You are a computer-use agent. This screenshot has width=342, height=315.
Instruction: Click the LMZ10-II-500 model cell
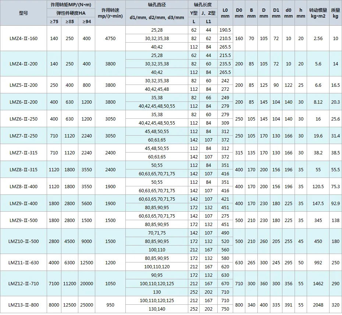pyautogui.click(x=23, y=241)
